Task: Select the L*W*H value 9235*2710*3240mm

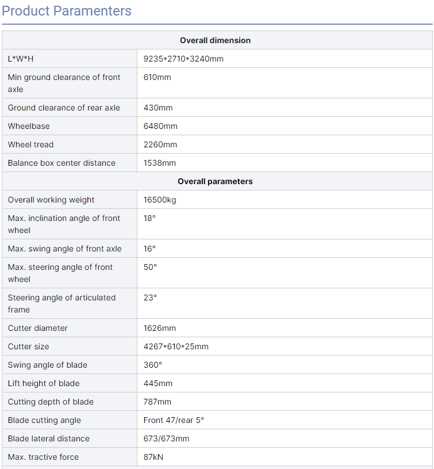Action: tap(183, 59)
